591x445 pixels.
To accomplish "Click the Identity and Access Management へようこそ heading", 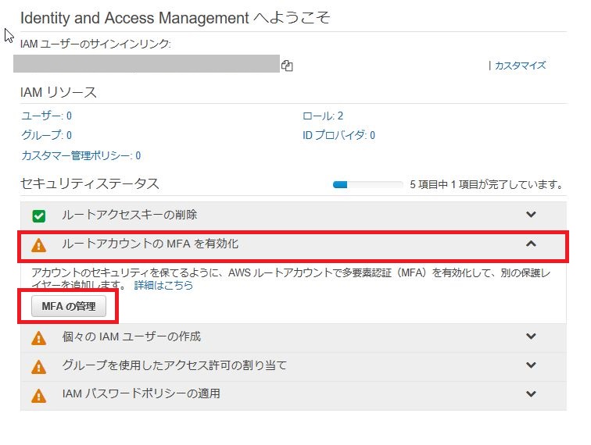I will [x=175, y=18].
